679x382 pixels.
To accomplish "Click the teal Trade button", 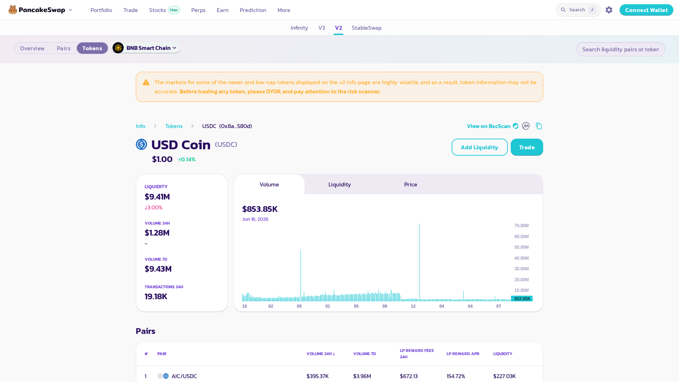I will [527, 147].
